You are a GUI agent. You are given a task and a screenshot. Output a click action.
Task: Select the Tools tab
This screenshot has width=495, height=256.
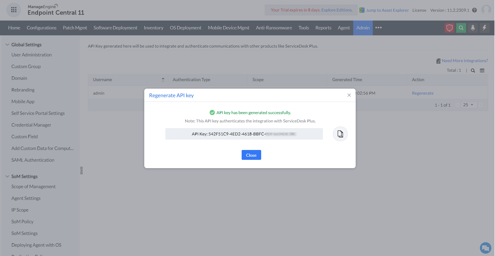tap(304, 28)
